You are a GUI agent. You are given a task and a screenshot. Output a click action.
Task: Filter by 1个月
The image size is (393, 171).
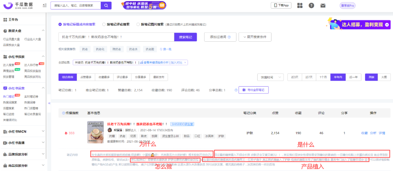(323, 77)
